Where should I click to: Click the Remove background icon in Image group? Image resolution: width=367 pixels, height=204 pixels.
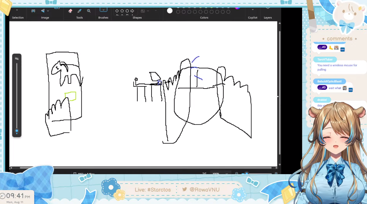[x=33, y=11]
